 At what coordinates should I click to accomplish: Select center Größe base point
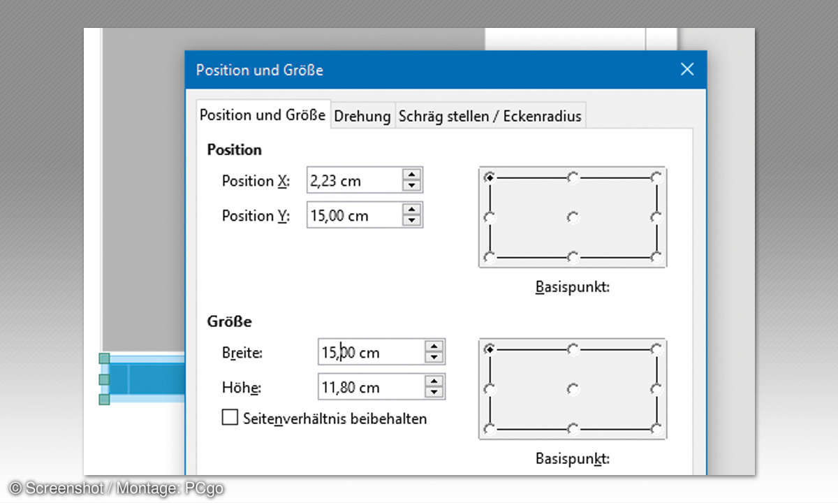tap(573, 388)
